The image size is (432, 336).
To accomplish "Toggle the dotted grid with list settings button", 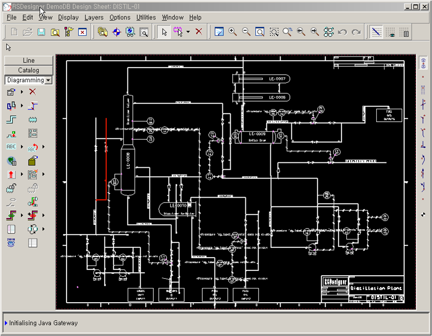I will (x=404, y=32).
